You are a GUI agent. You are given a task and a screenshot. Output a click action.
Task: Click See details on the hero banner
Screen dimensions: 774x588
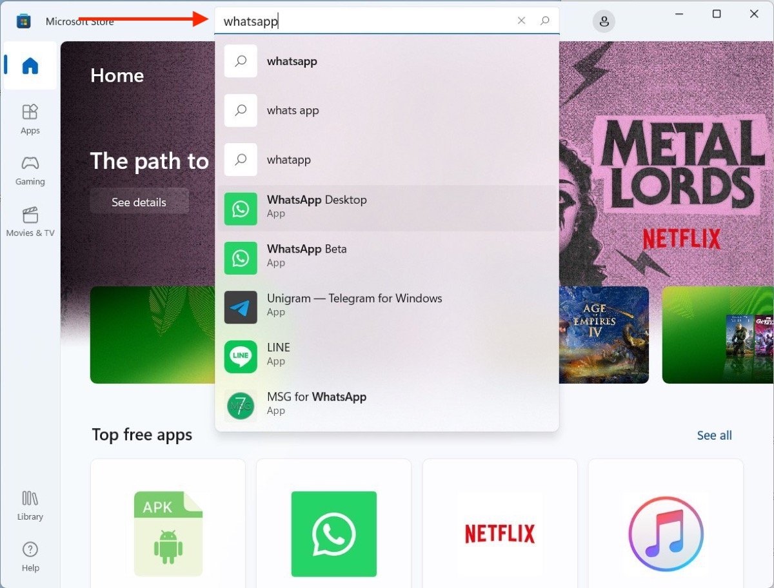(139, 202)
